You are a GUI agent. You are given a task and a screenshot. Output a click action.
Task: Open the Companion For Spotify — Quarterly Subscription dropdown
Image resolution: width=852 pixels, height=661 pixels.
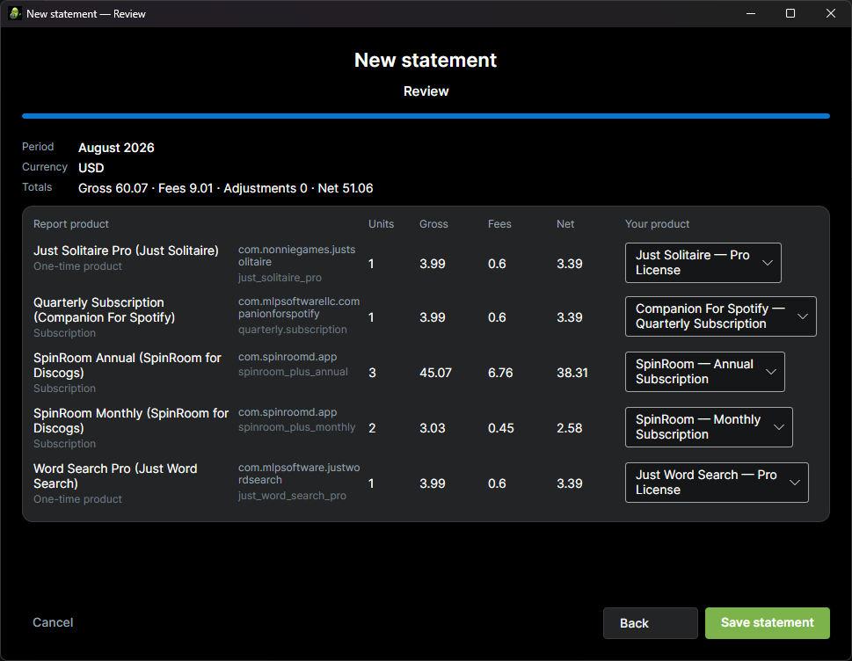click(x=720, y=316)
